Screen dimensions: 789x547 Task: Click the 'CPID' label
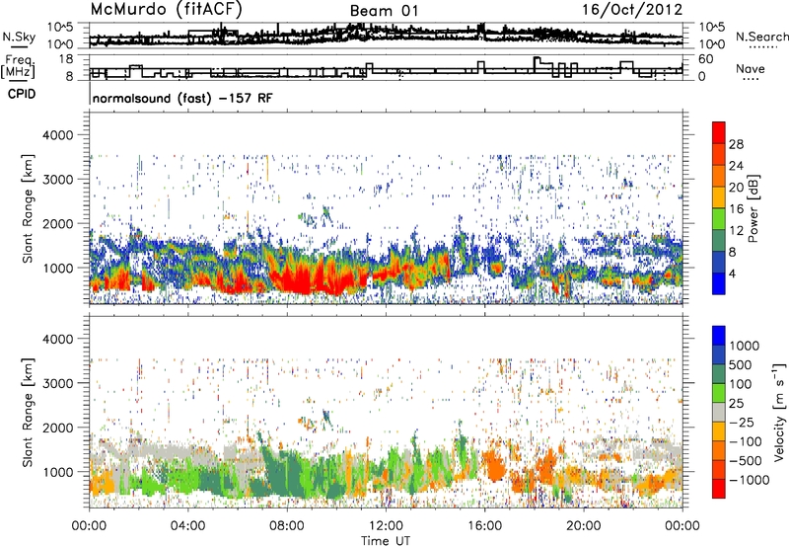coord(21,94)
